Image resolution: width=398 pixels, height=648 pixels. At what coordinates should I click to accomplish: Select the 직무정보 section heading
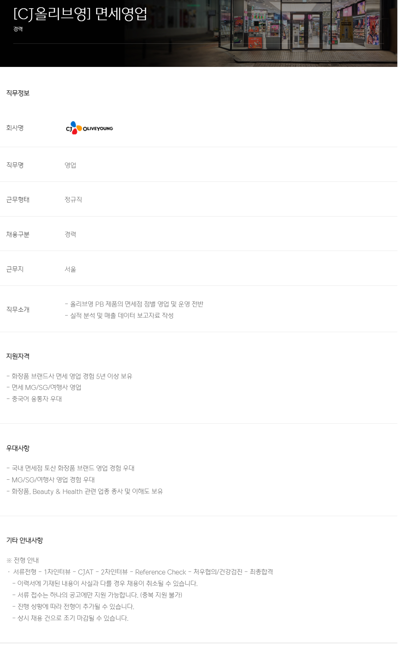coord(18,93)
